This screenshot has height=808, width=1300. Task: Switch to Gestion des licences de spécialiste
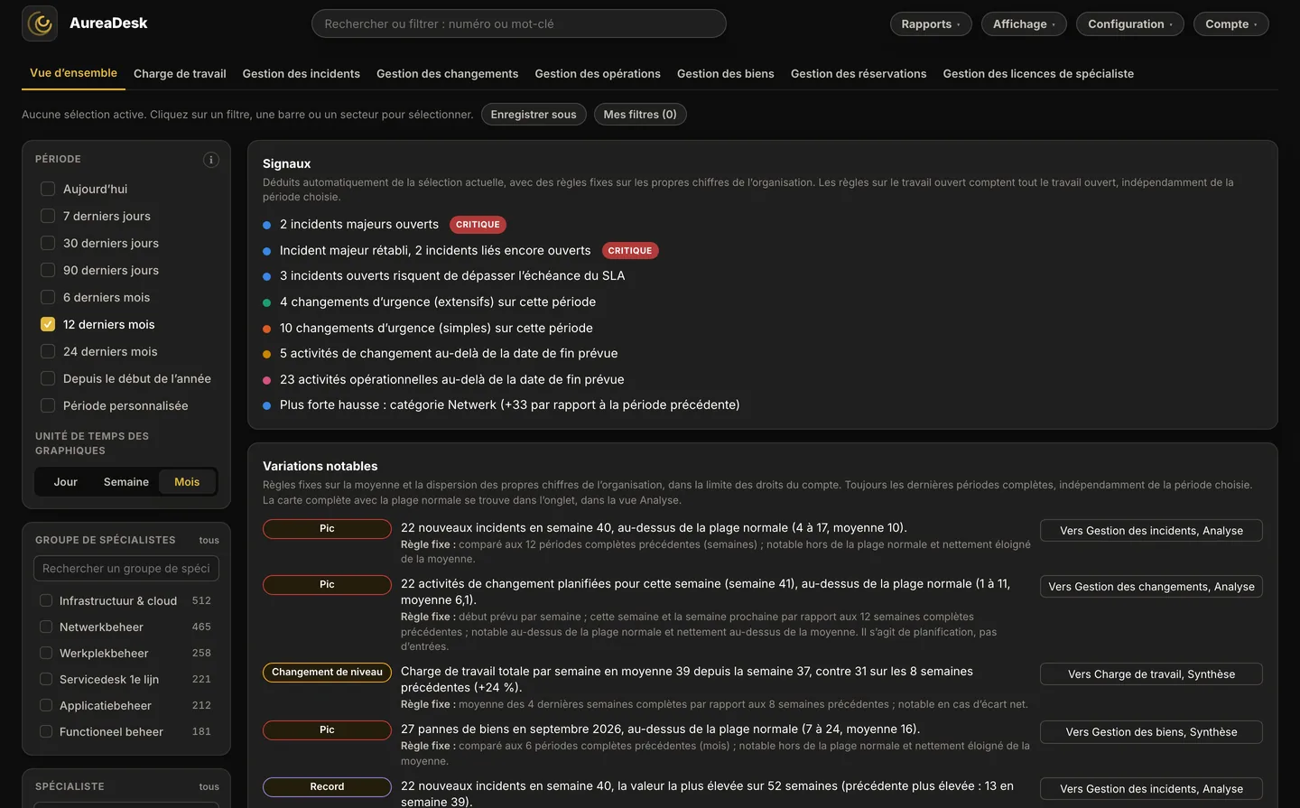point(1038,74)
